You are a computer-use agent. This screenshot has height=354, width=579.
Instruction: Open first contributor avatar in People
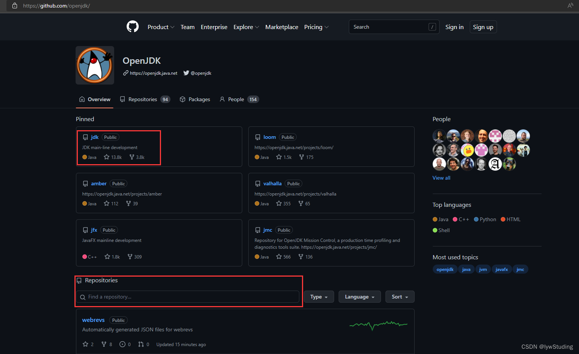(x=439, y=136)
